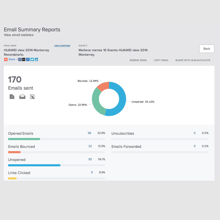This screenshot has width=220, height=220.
Task: Share the email on Twitter
Action: click(x=32, y=59)
